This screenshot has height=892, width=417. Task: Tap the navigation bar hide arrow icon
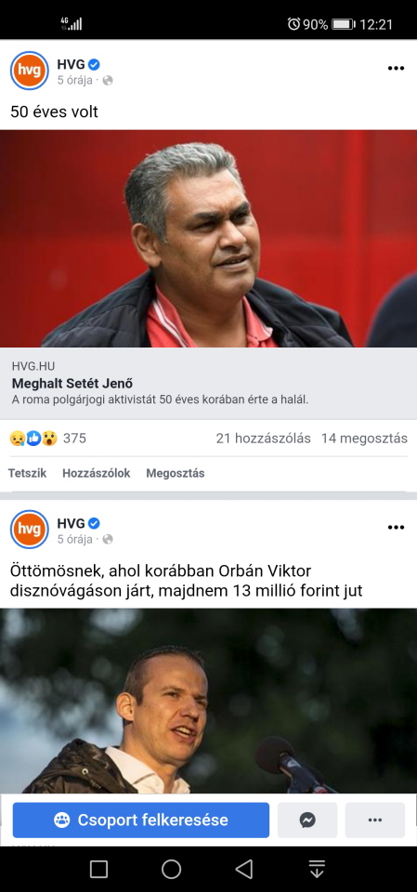click(317, 869)
